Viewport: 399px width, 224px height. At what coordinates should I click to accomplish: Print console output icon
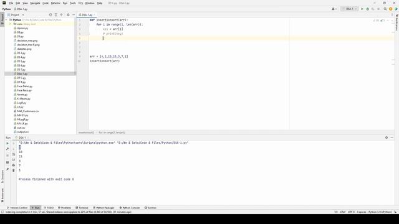pos(14,165)
